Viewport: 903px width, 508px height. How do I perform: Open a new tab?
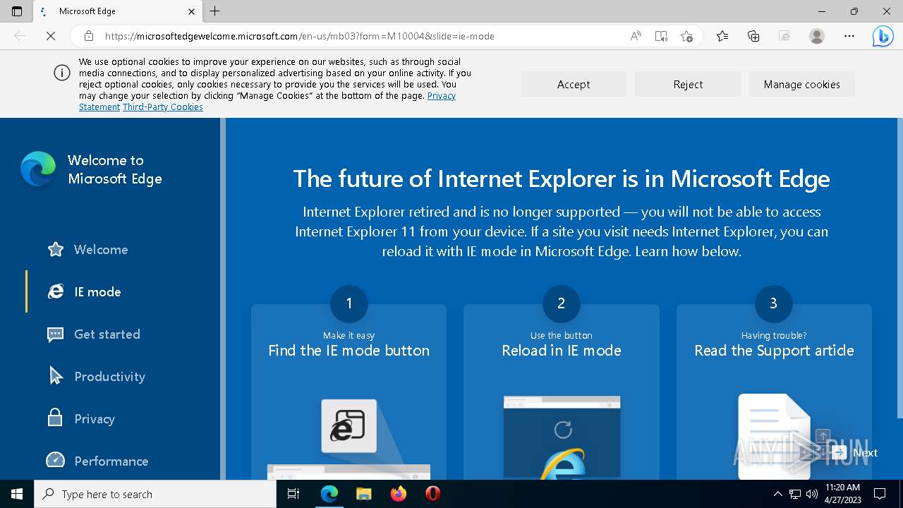coord(215,11)
